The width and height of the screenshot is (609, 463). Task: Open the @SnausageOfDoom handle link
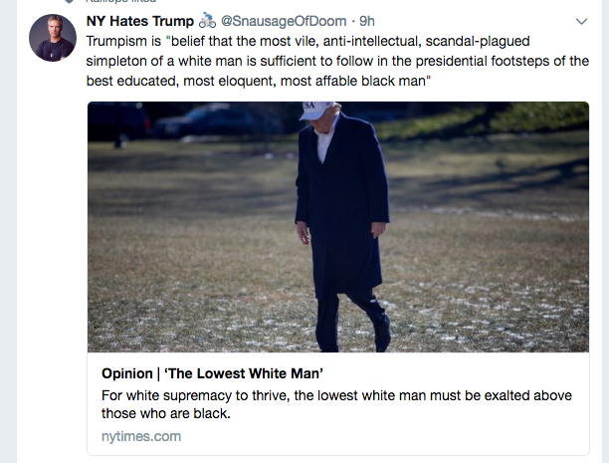(x=284, y=21)
